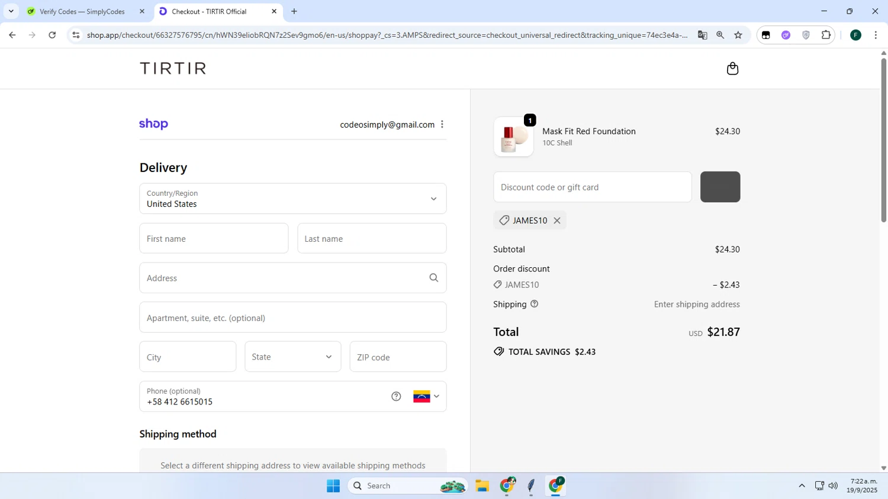Select the Apartment, suite field
The width and height of the screenshot is (888, 499).
click(293, 317)
